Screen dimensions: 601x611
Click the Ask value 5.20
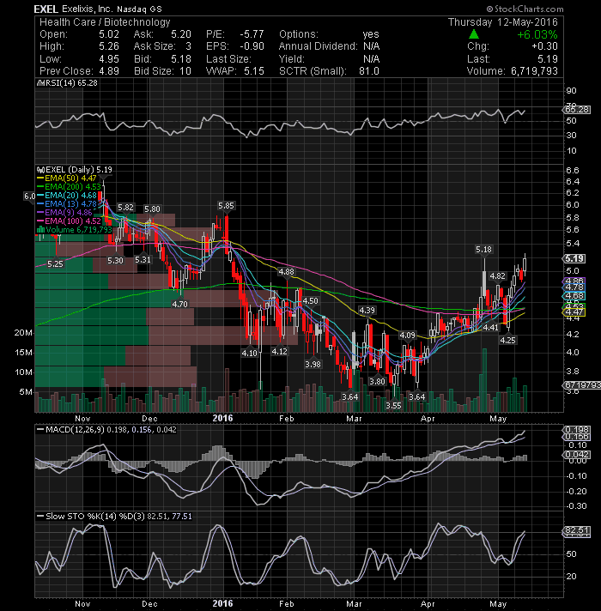[181, 34]
